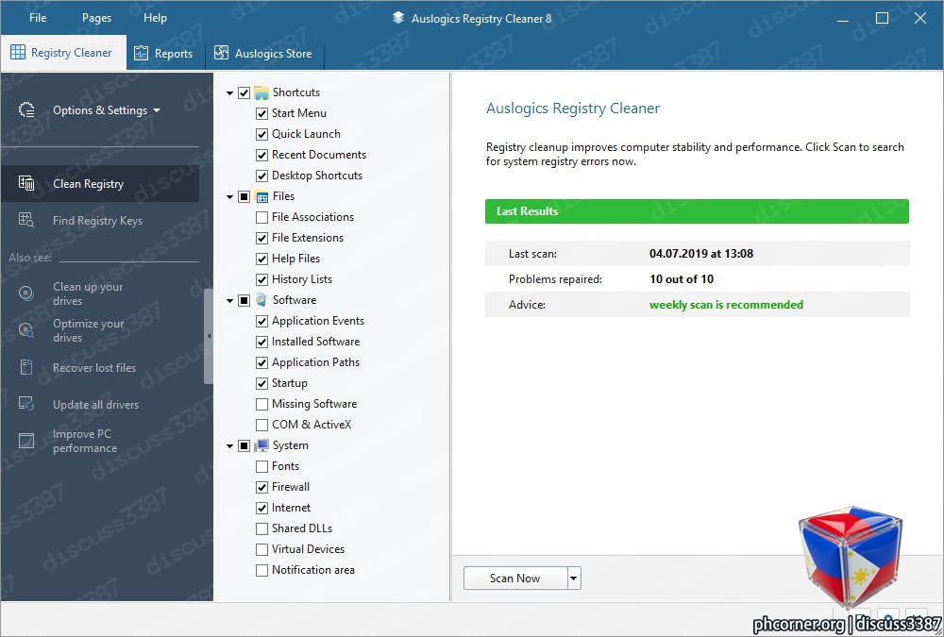Screen dimensions: 944x637
Task: Open the Scan Now dropdown arrow
Action: pos(574,578)
